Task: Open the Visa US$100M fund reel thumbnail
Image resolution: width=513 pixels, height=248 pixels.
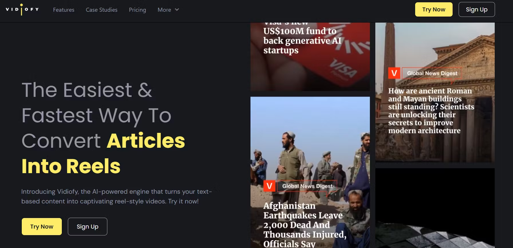Action: [x=310, y=57]
